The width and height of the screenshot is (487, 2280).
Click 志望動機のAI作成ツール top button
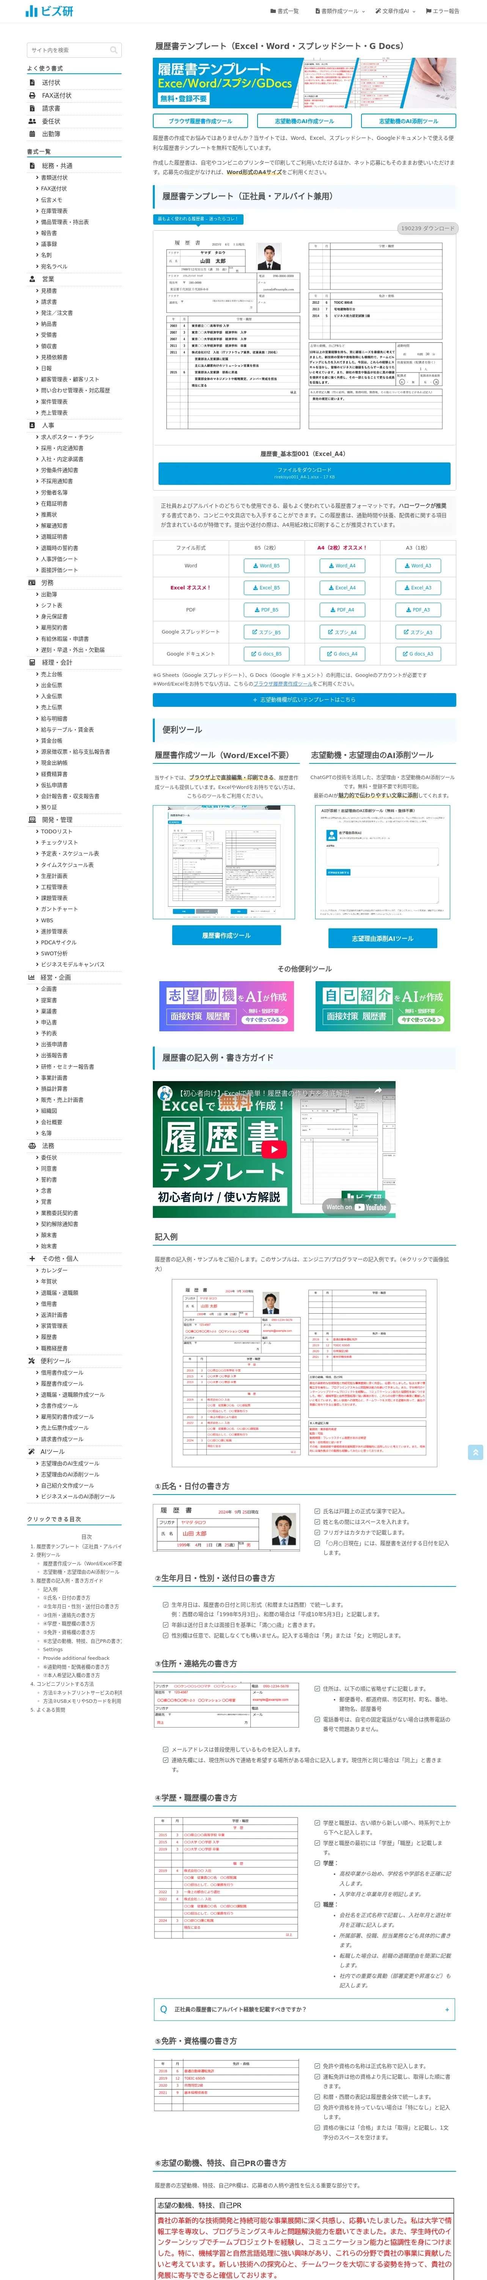pos(304,121)
